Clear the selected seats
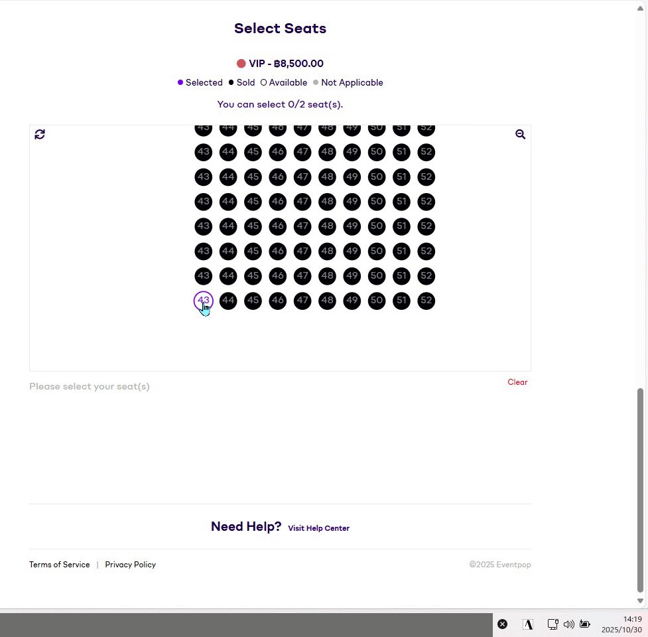Viewport: 648px width, 637px height. (517, 382)
